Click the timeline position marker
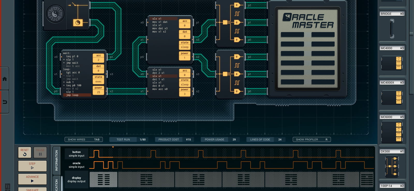 click(113, 147)
